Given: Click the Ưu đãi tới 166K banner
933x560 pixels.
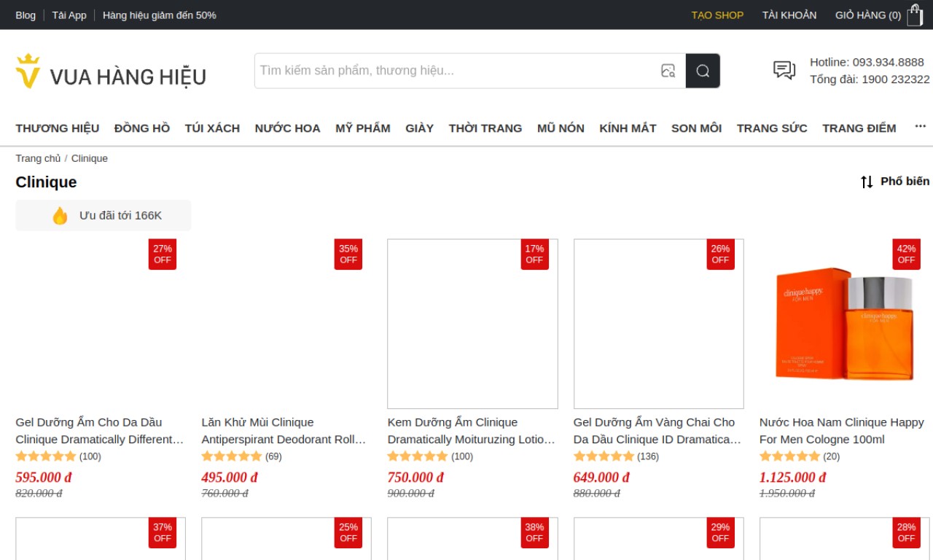Looking at the screenshot, I should 104,216.
